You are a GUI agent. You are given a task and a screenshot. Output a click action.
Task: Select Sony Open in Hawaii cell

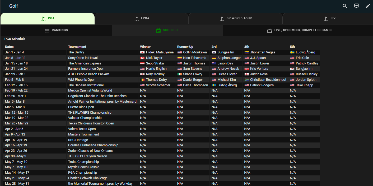[x=102, y=58]
